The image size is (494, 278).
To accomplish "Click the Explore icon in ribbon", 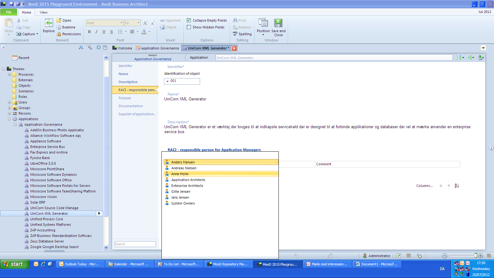I will 49,23.
